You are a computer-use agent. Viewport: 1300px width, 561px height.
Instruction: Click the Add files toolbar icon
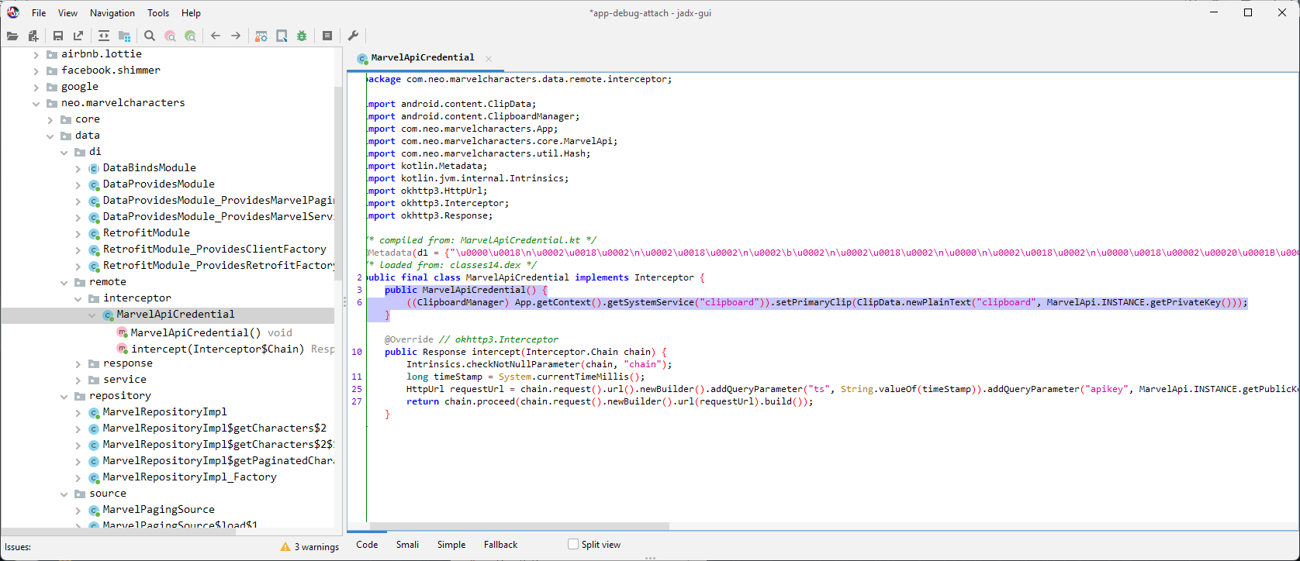[x=33, y=36]
